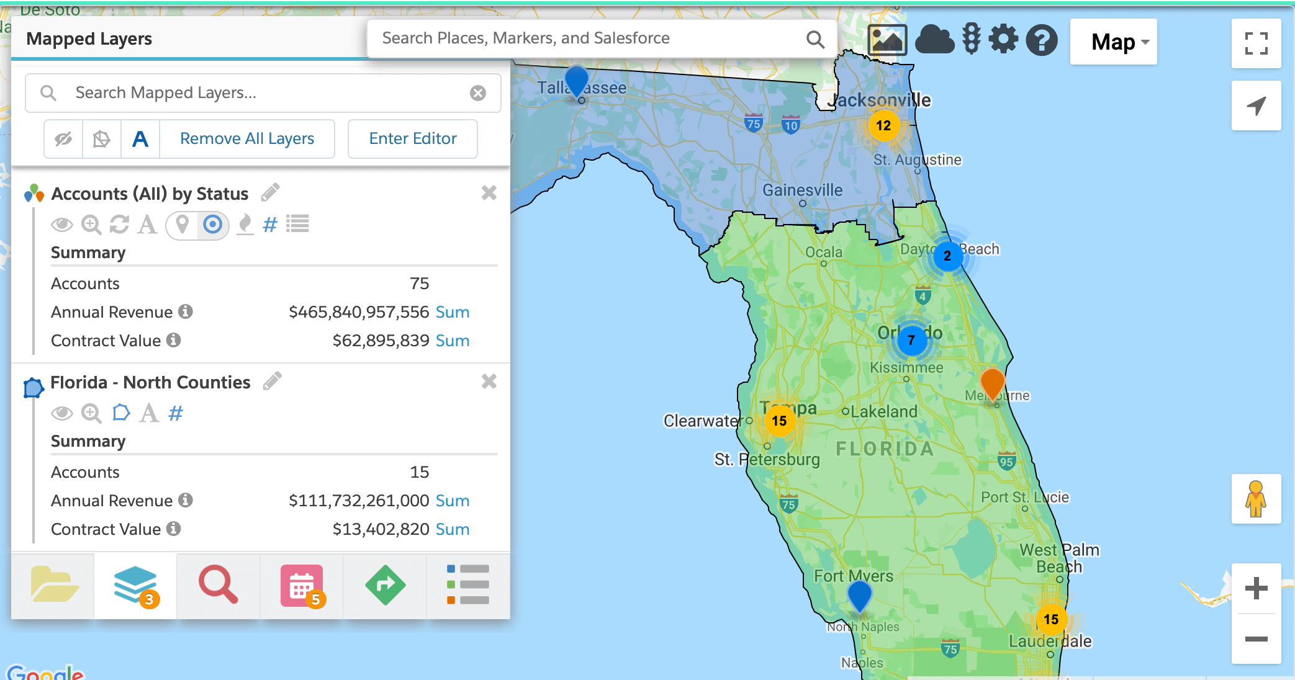Screen dimensions: 1295x680
Task: Open the pink calendar schedule tab
Action: pos(302,585)
